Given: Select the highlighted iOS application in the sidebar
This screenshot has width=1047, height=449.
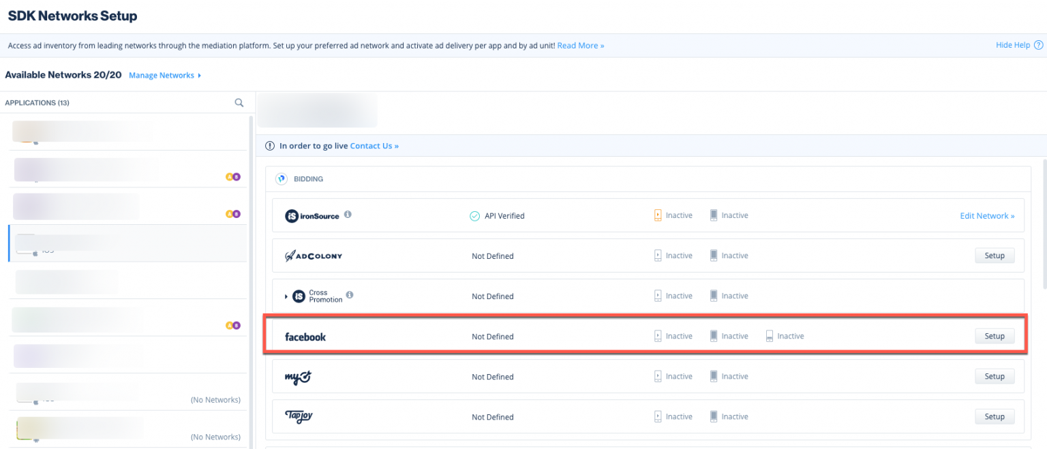Looking at the screenshot, I should coord(123,243).
